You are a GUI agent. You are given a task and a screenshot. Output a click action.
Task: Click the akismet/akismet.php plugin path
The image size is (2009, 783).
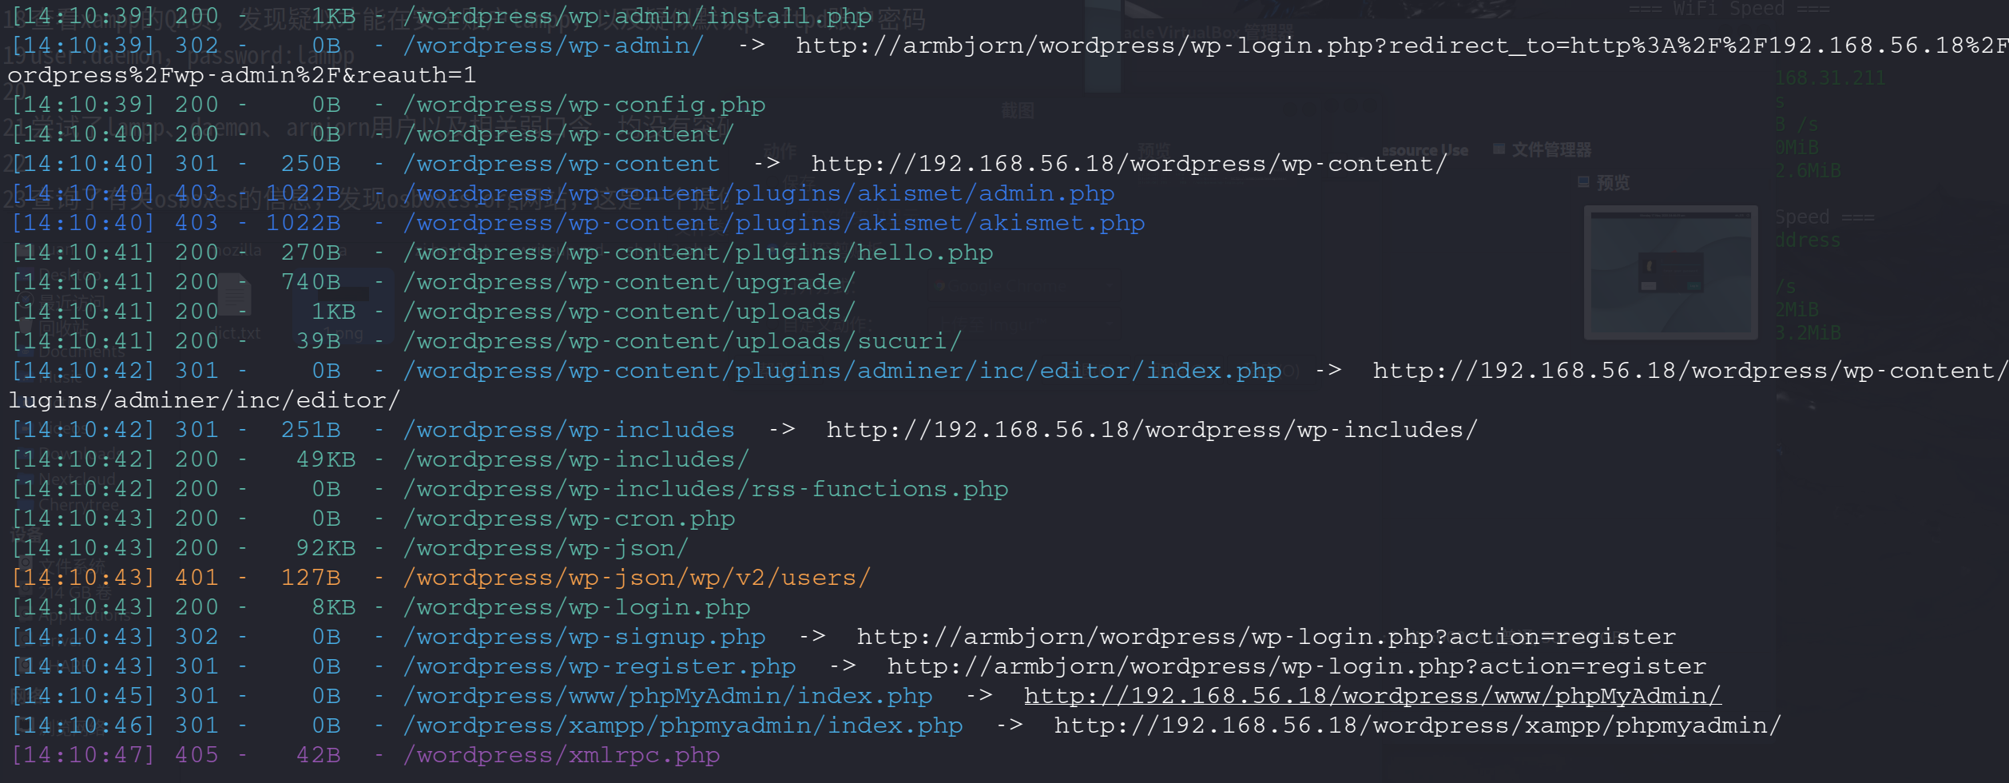tap(774, 223)
